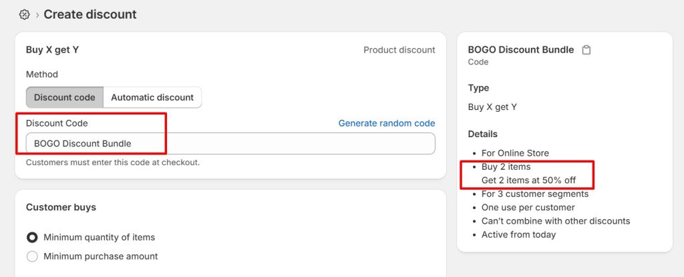Click the Create discount page title
The height and width of the screenshot is (277, 684).
[x=90, y=14]
